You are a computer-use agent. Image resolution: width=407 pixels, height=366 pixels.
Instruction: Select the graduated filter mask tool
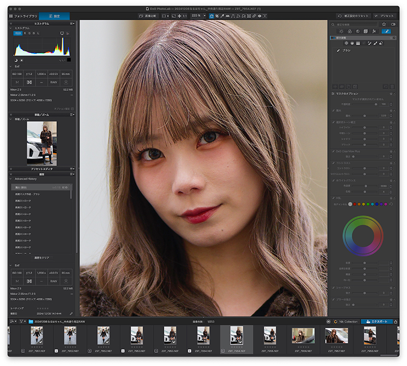tap(358, 43)
